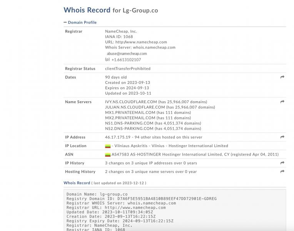Select the NameCheap, Inc. registrar name
Image resolution: width=294 pixels, height=231 pixels.
(121, 31)
